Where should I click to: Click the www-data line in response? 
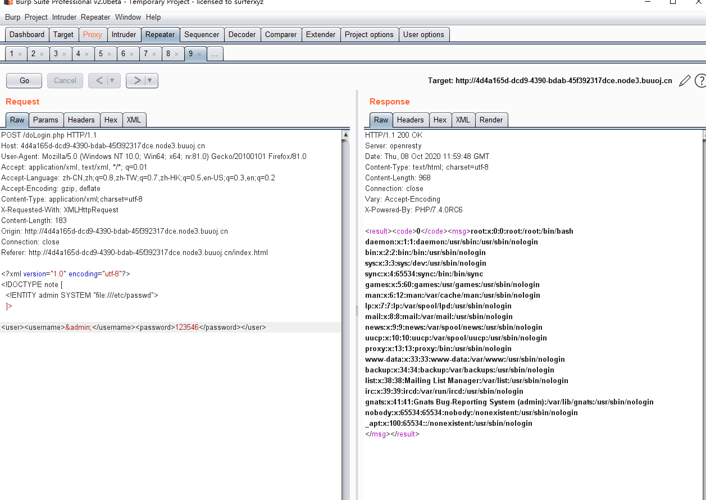pyautogui.click(x=465, y=360)
